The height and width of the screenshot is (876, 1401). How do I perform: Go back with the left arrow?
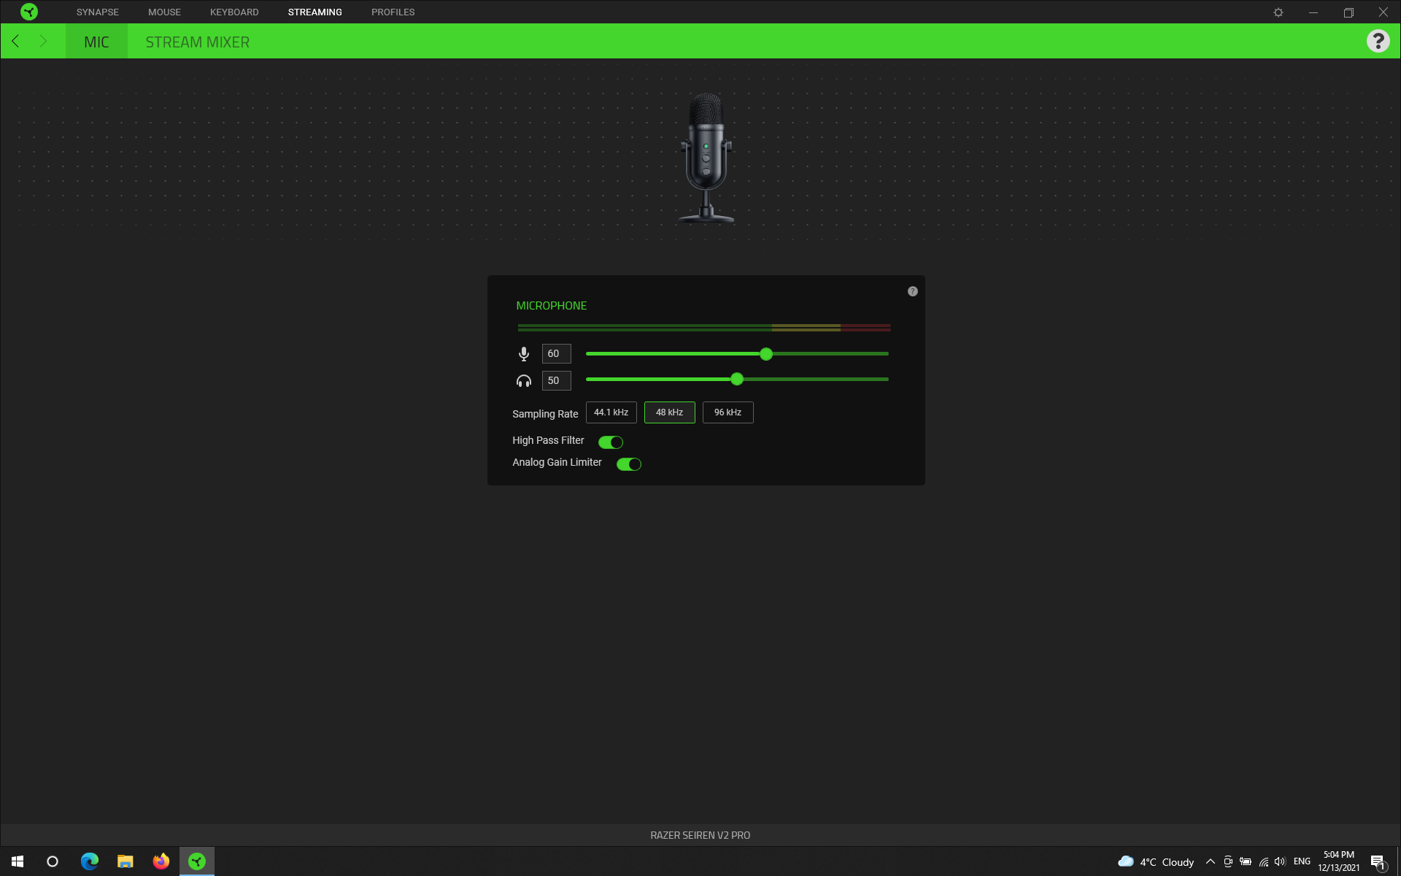pos(15,42)
